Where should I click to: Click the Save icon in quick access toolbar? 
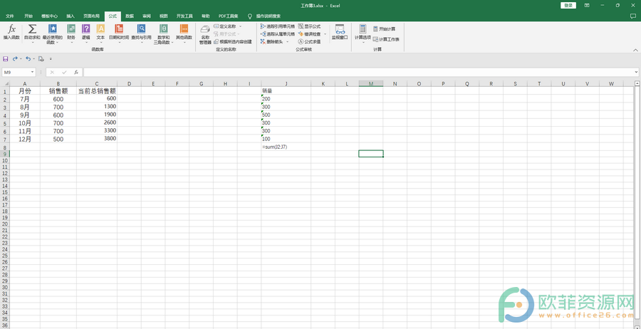pyautogui.click(x=5, y=59)
